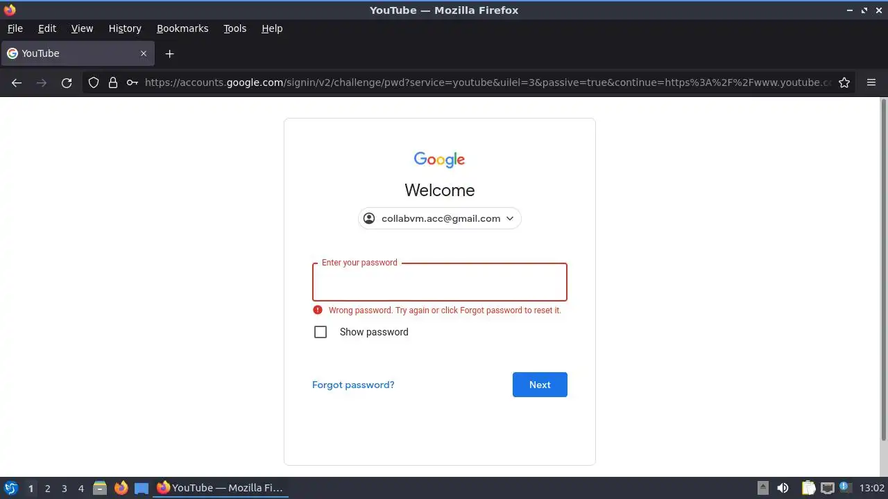
Task: Open the Help menu
Action: coord(272,28)
